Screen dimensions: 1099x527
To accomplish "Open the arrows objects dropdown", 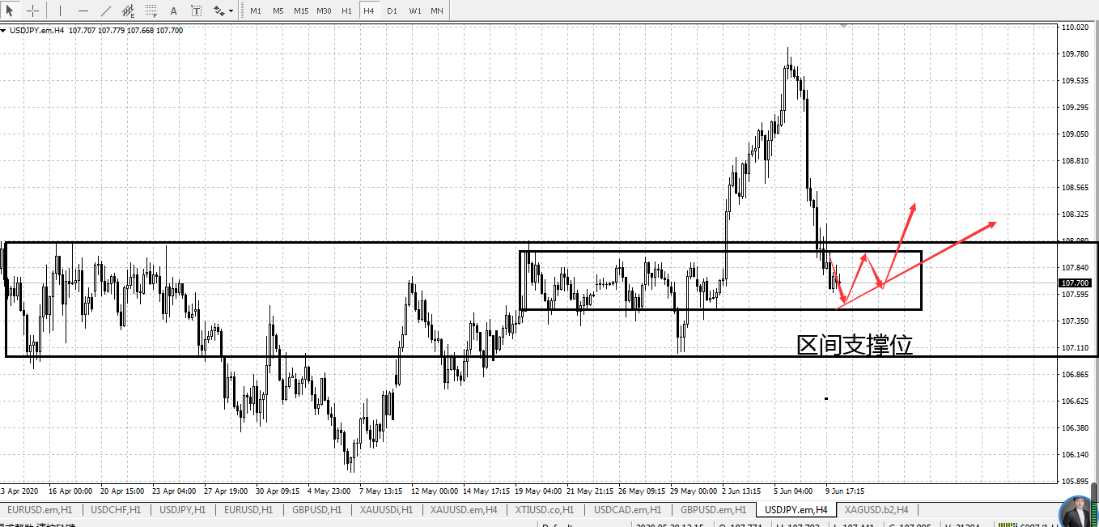I will pos(223,11).
